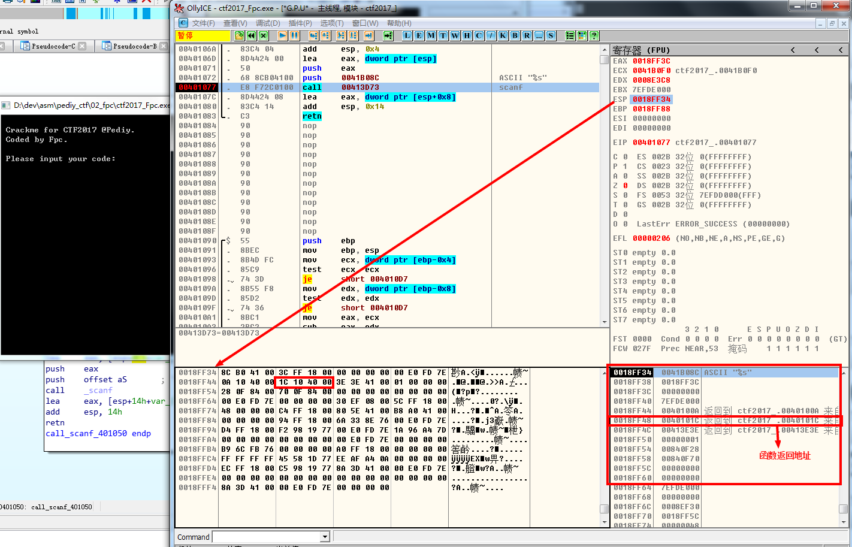Click the Trace over toolbar icon
Image resolution: width=852 pixels, height=547 pixels.
click(354, 35)
